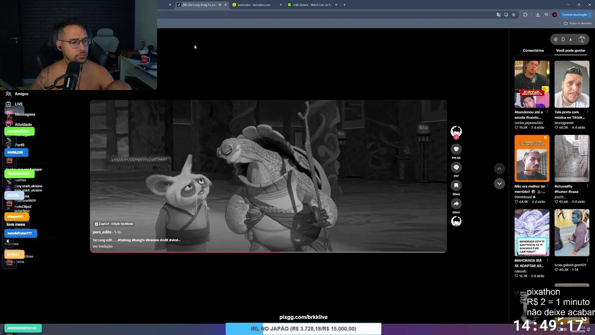Click the 119.3K likes count
The image size is (595, 335).
[456, 158]
